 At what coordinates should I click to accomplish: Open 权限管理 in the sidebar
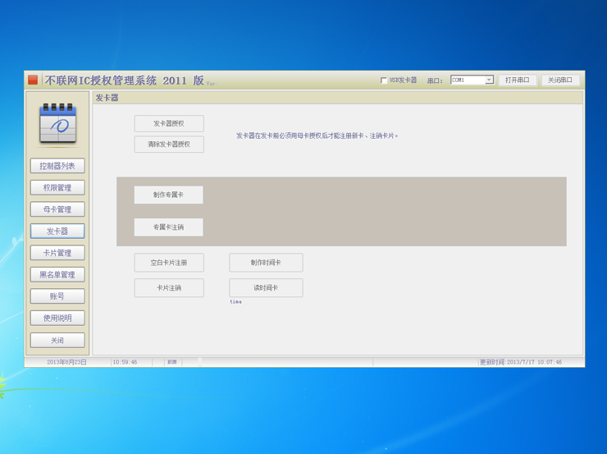[57, 187]
